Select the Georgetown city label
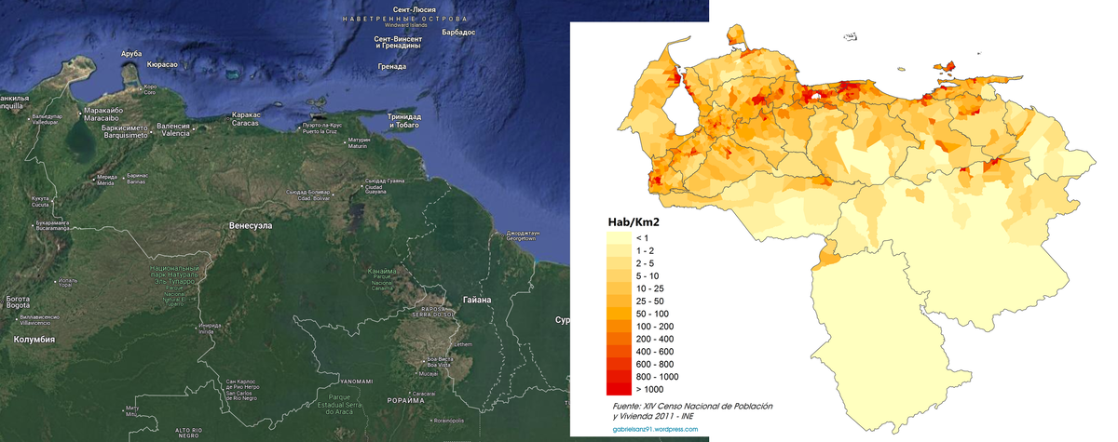Screen dimensions: 1118x442 click(523, 235)
